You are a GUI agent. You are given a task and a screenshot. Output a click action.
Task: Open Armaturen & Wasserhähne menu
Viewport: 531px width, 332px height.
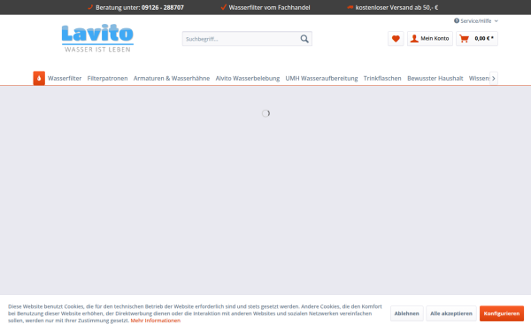[x=172, y=78]
